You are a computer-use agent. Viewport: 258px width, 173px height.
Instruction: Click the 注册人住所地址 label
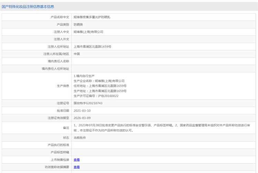pyautogui.click(x=58, y=47)
